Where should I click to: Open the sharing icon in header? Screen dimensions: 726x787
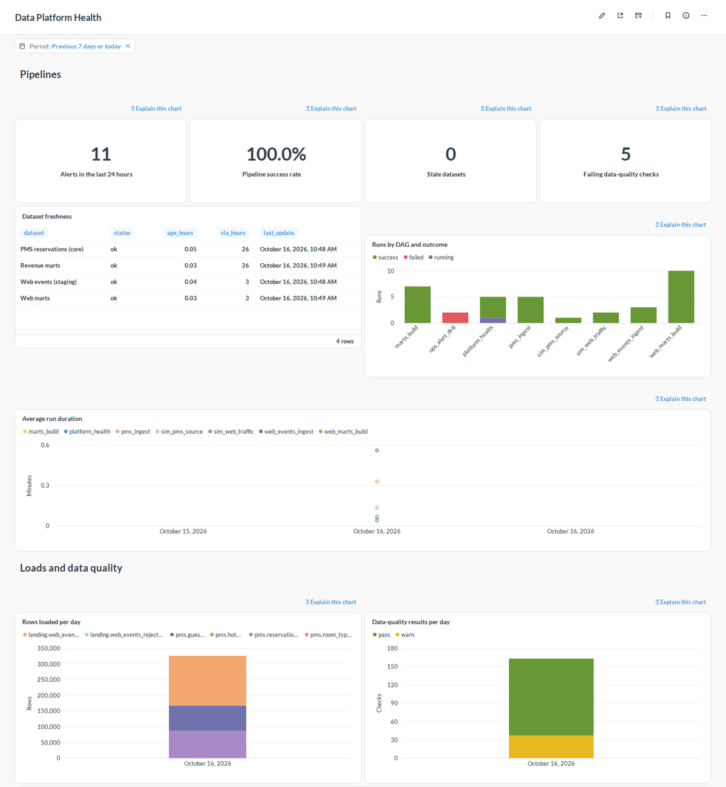(620, 16)
